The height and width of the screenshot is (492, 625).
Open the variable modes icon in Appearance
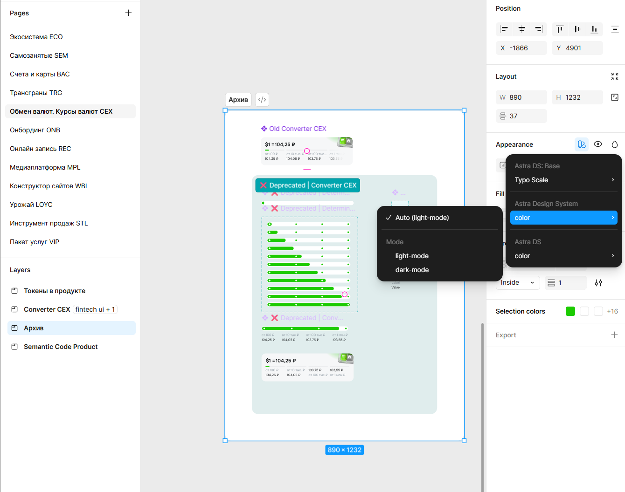tap(582, 144)
